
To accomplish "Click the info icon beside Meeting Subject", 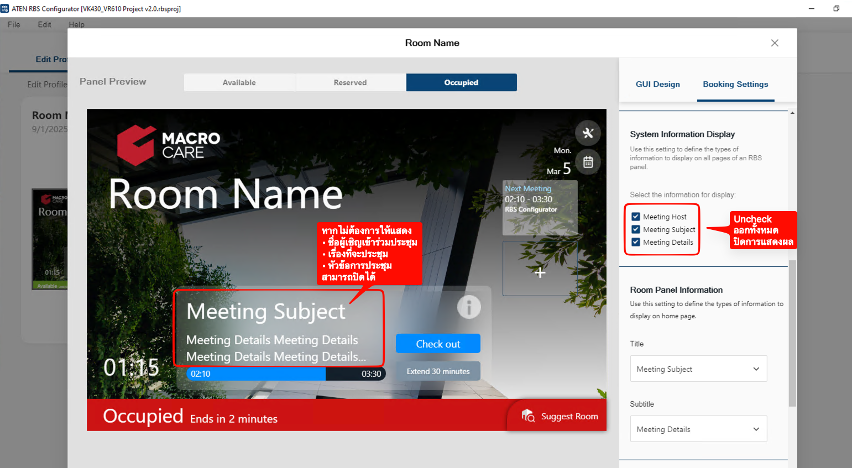I will [x=469, y=307].
